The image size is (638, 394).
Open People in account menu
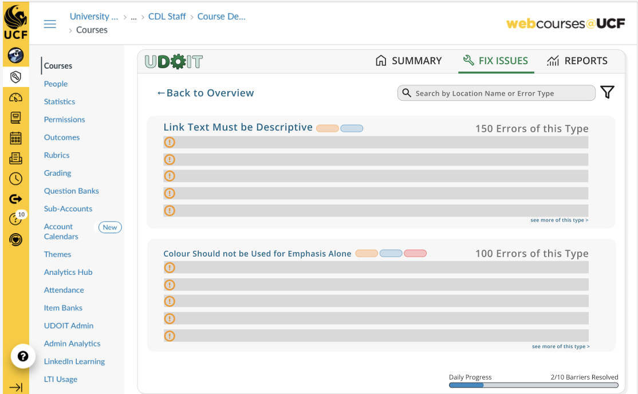[56, 84]
